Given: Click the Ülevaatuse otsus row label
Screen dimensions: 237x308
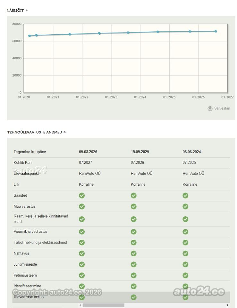Looking at the screenshot, I should pyautogui.click(x=29, y=297).
